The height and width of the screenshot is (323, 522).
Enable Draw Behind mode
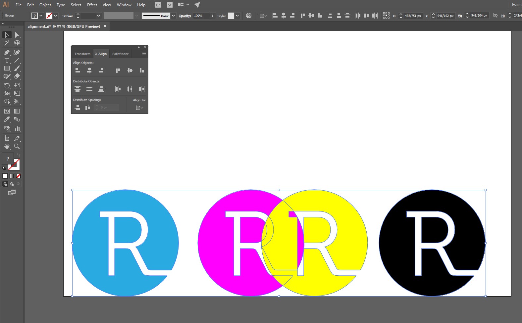(x=12, y=184)
